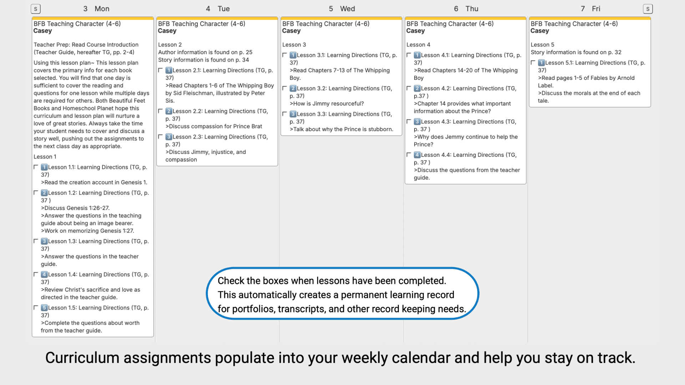The image size is (685, 385).
Task: Click the number 2 icon for Lesson 2.2
Action: click(x=169, y=111)
